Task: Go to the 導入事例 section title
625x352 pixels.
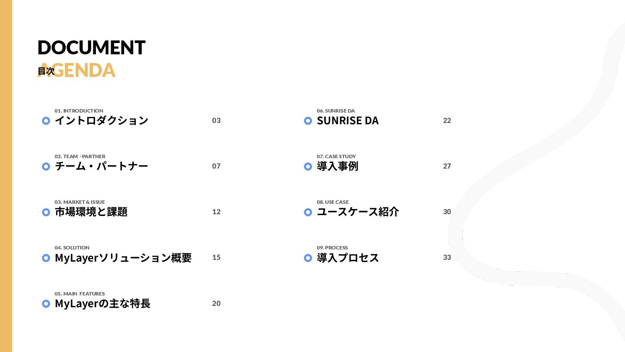Action: click(x=337, y=166)
